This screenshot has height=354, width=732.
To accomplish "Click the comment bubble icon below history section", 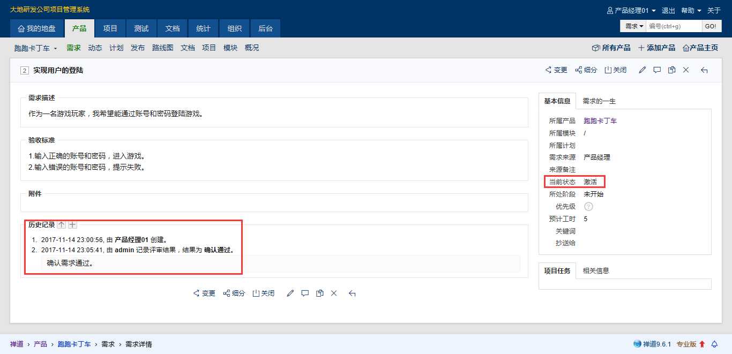I will click(305, 293).
